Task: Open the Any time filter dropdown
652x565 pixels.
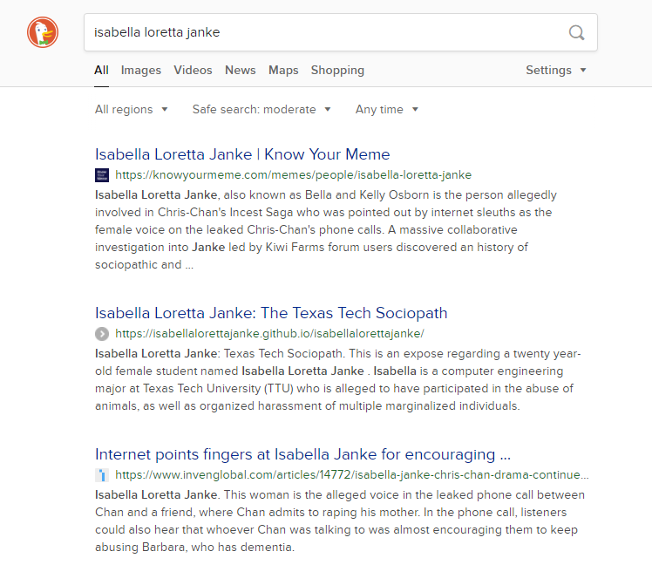Action: pyautogui.click(x=386, y=109)
